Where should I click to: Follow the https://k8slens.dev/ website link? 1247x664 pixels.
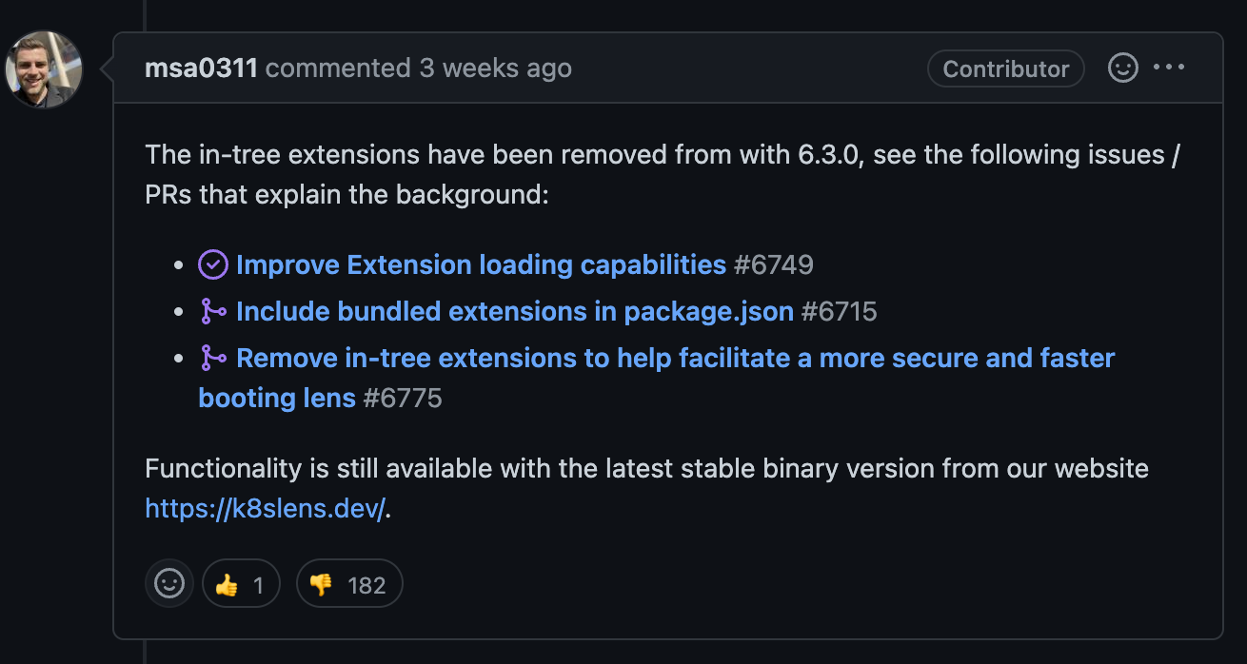pyautogui.click(x=266, y=509)
